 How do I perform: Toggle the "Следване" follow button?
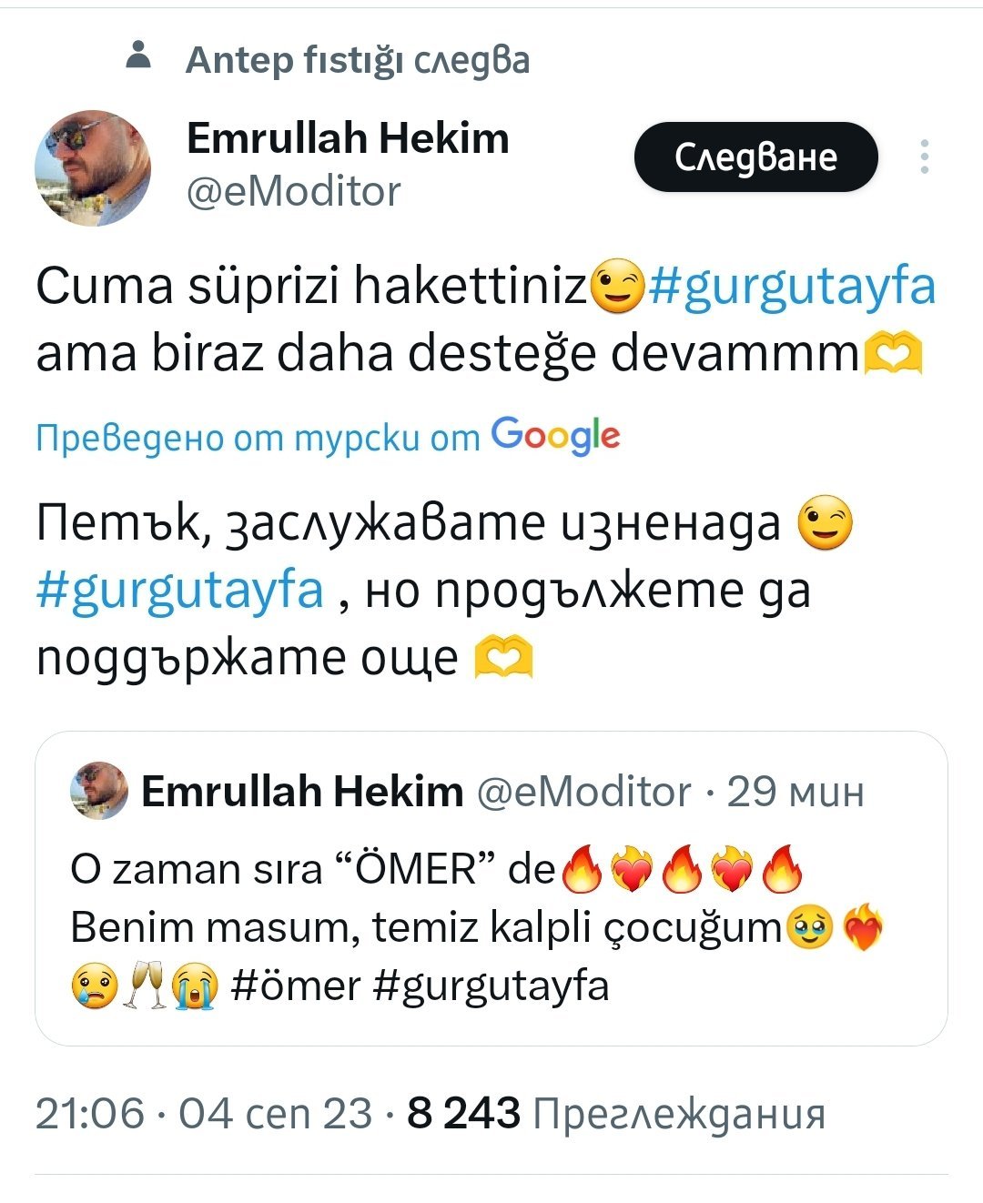755,157
